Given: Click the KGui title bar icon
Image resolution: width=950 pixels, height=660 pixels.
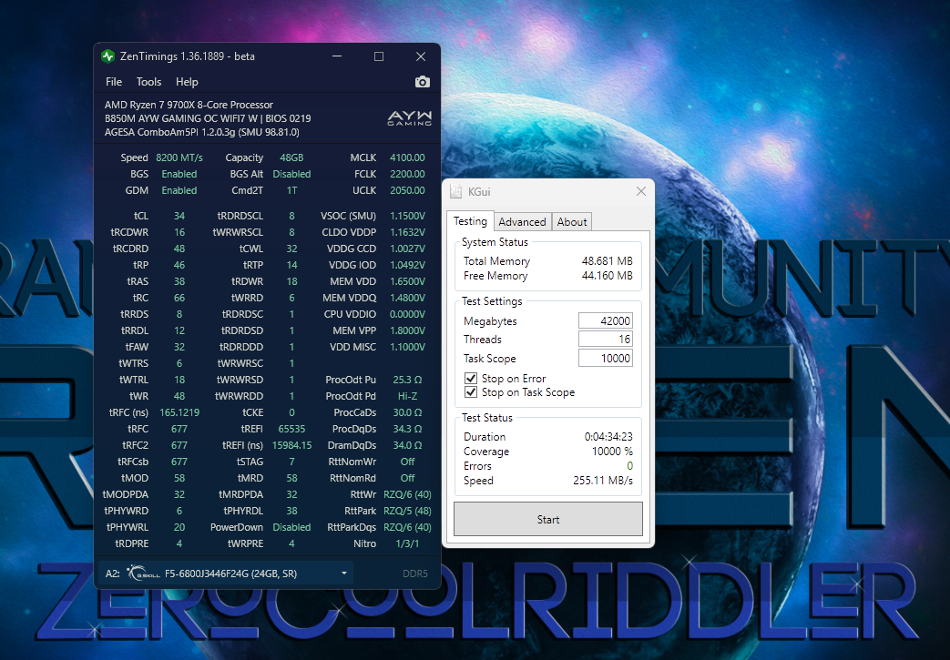Looking at the screenshot, I should (455, 192).
